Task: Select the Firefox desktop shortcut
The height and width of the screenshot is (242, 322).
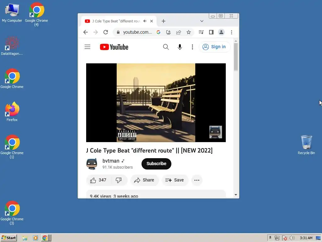Action: (x=12, y=112)
